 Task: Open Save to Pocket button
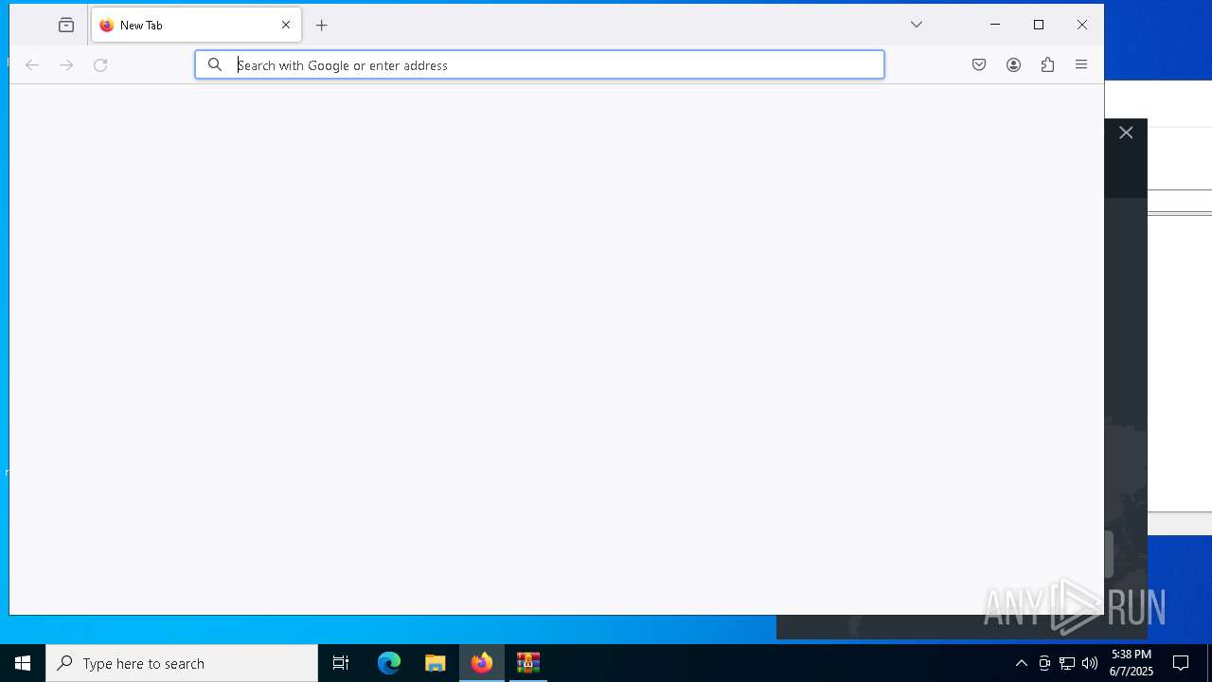coord(979,65)
